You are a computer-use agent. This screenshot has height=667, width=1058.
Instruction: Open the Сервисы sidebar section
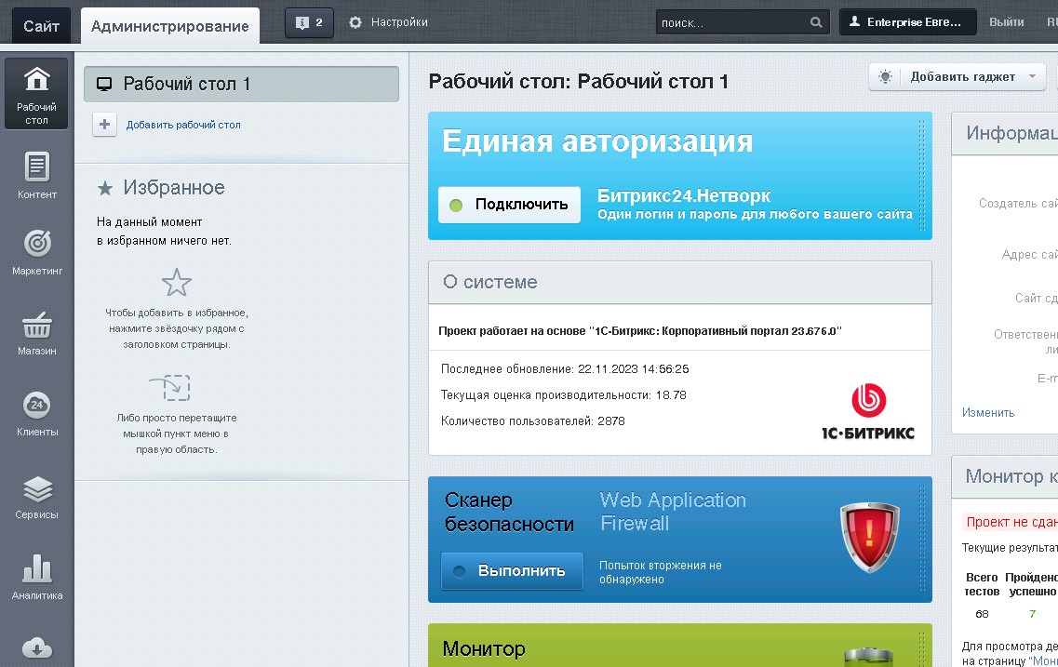coord(36,497)
